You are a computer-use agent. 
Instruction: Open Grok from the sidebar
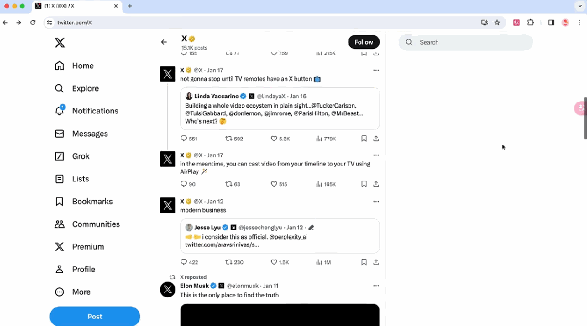(x=72, y=156)
